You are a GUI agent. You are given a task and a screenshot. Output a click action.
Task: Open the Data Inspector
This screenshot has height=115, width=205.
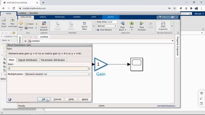(x=163, y=26)
